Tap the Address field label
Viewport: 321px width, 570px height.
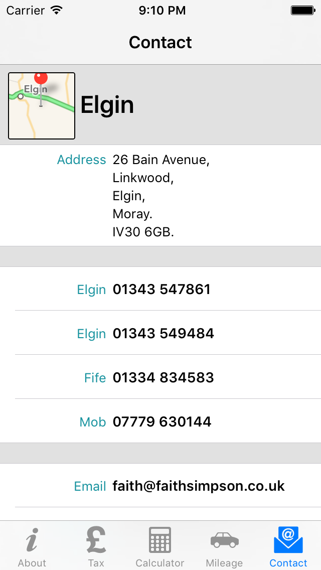[81, 160]
